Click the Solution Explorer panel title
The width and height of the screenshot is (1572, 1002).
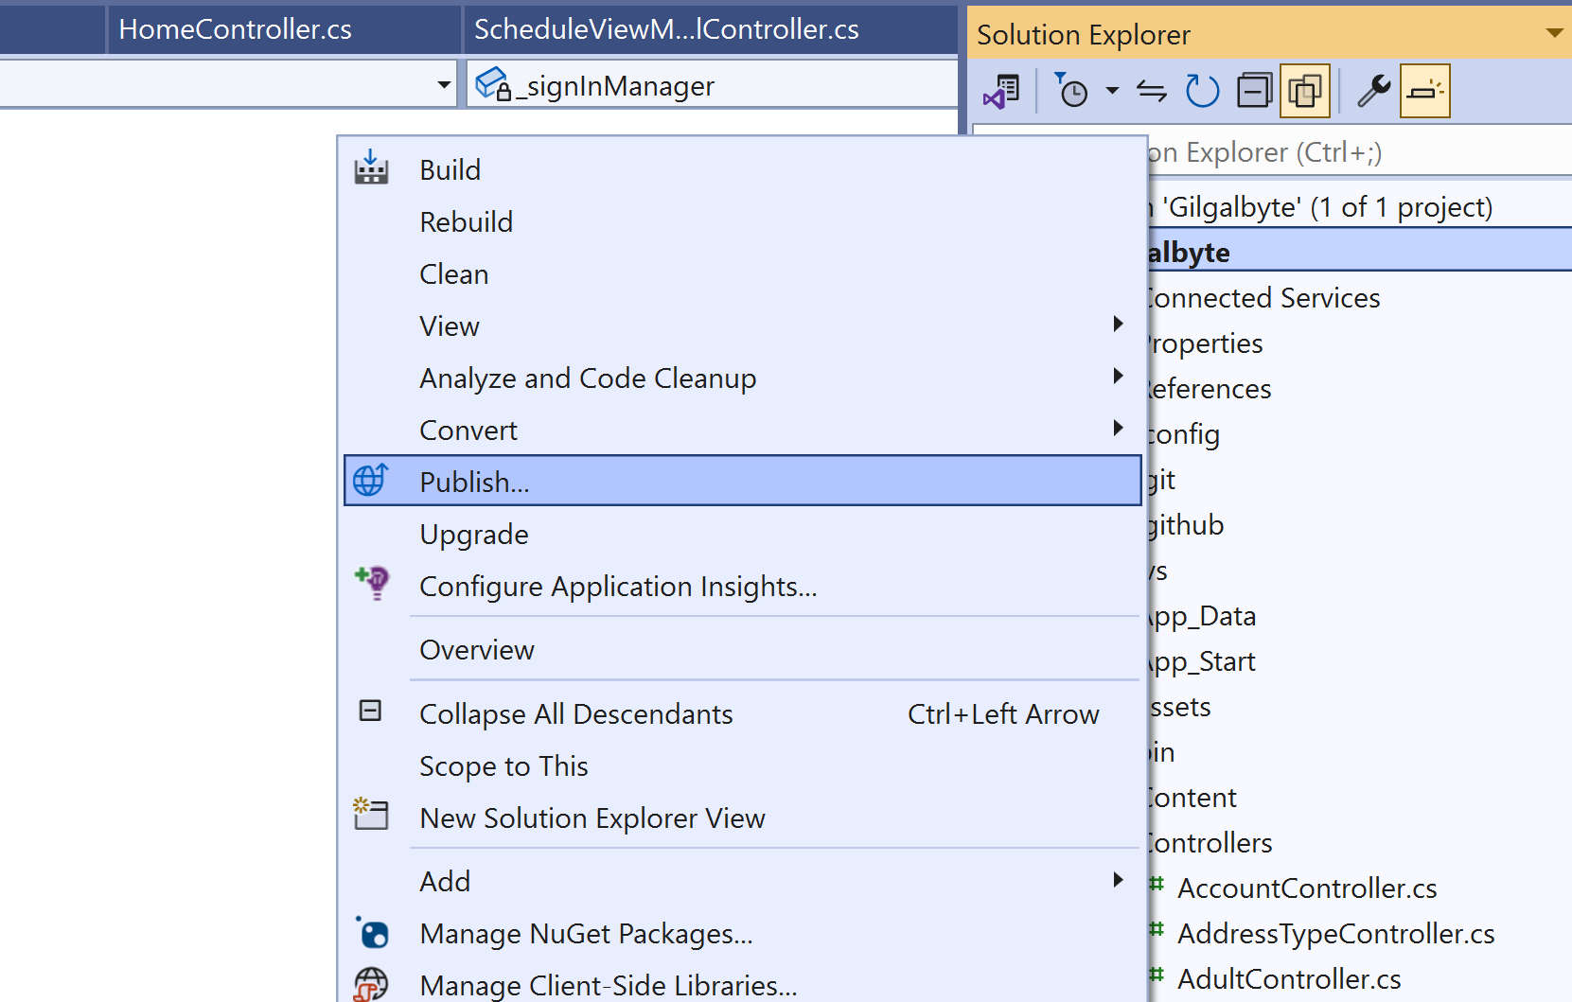point(1084,34)
